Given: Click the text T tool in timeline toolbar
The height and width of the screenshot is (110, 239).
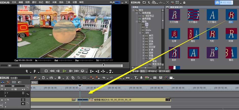Looking at the screenshot, I should pyautogui.click(x=136, y=78).
